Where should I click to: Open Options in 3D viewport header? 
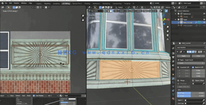[x=168, y=7]
